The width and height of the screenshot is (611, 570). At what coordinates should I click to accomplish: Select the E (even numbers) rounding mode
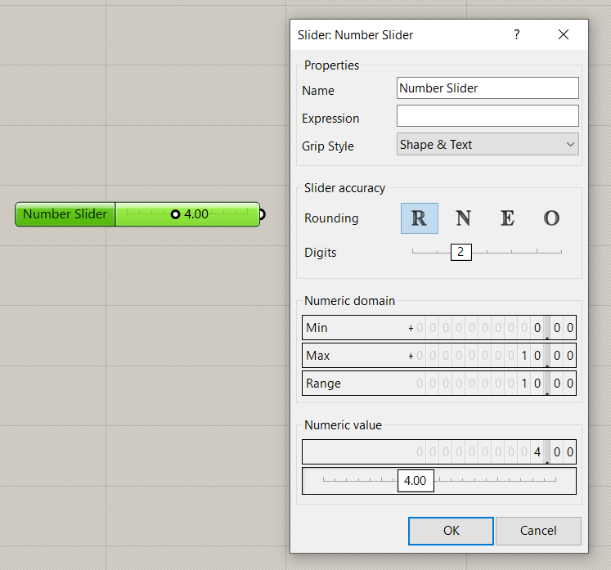(x=507, y=218)
